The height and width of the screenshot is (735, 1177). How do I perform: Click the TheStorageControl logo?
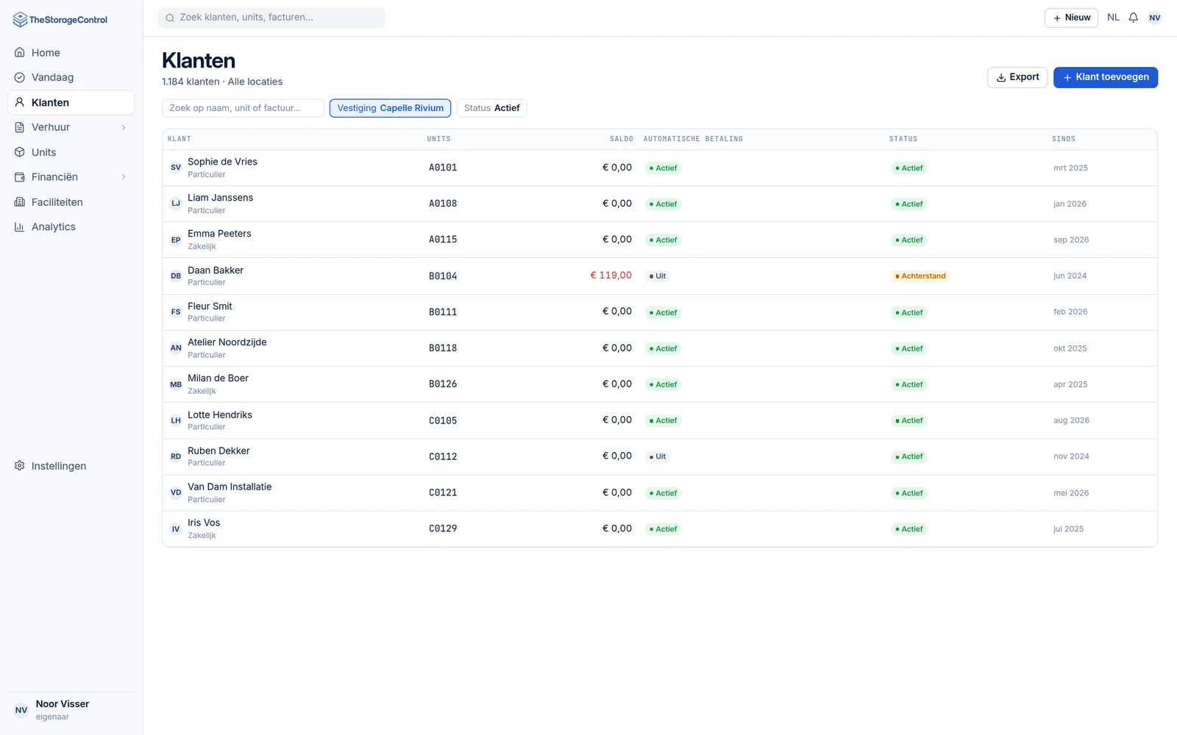pyautogui.click(x=60, y=20)
